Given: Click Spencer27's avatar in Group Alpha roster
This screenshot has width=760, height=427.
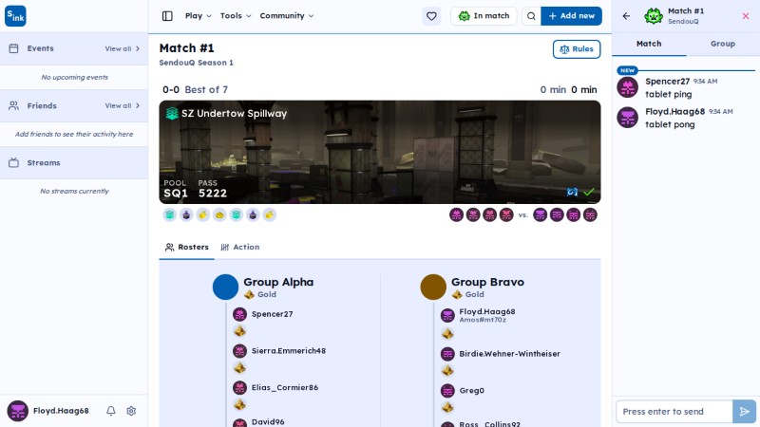Looking at the screenshot, I should point(240,314).
